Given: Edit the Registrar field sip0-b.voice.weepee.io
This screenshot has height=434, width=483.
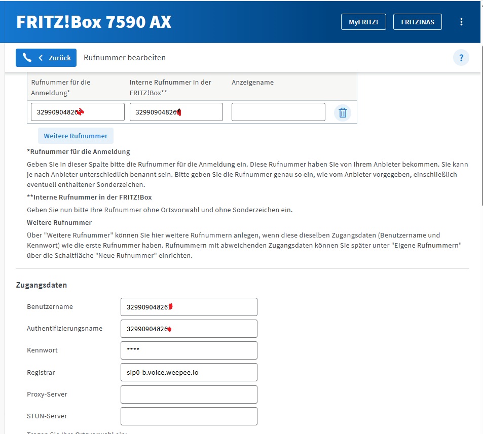Looking at the screenshot, I should (189, 372).
